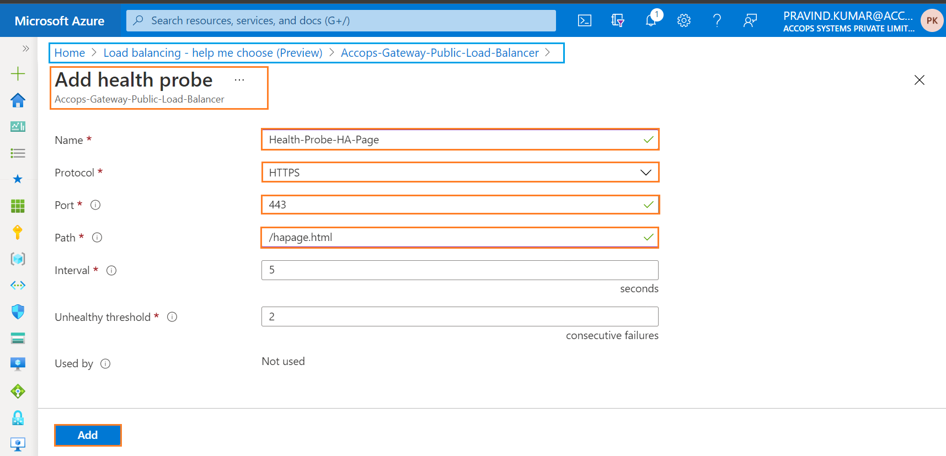Open Virtual networks sidebar icon

[x=18, y=285]
